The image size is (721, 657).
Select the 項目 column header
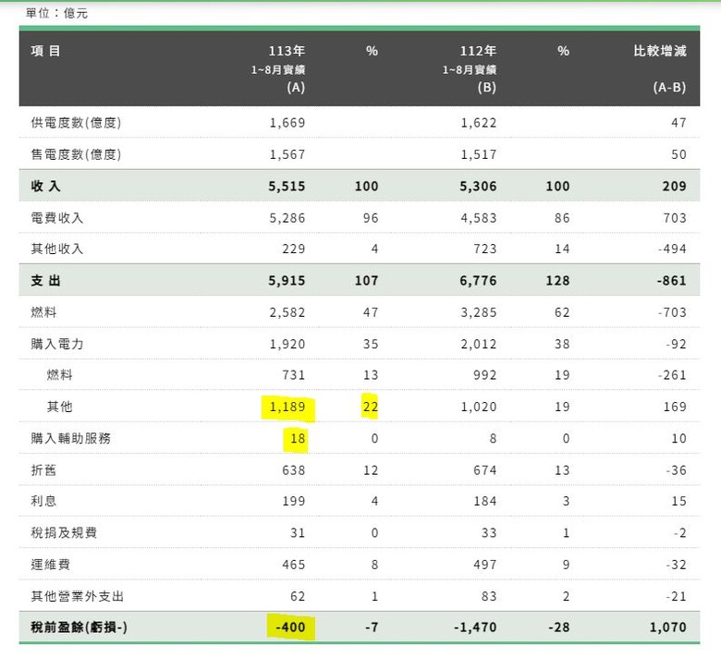click(x=45, y=51)
